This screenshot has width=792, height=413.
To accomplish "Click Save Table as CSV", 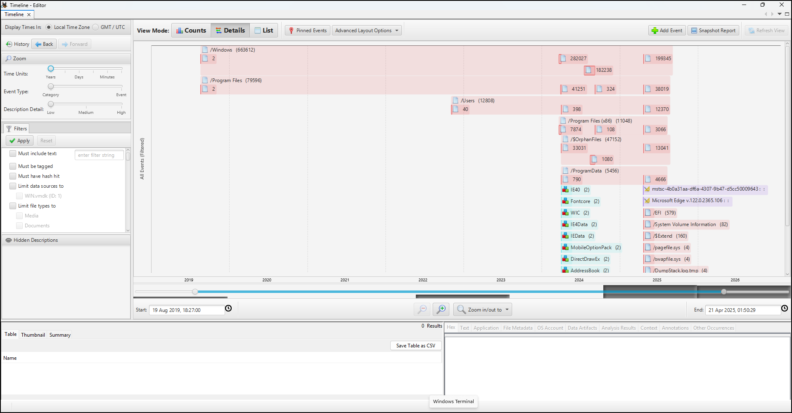I will point(416,346).
